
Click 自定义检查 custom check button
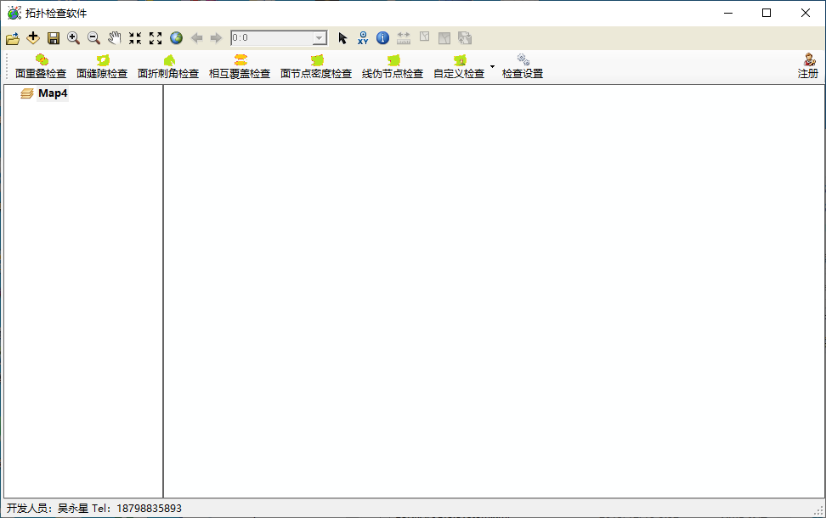459,67
